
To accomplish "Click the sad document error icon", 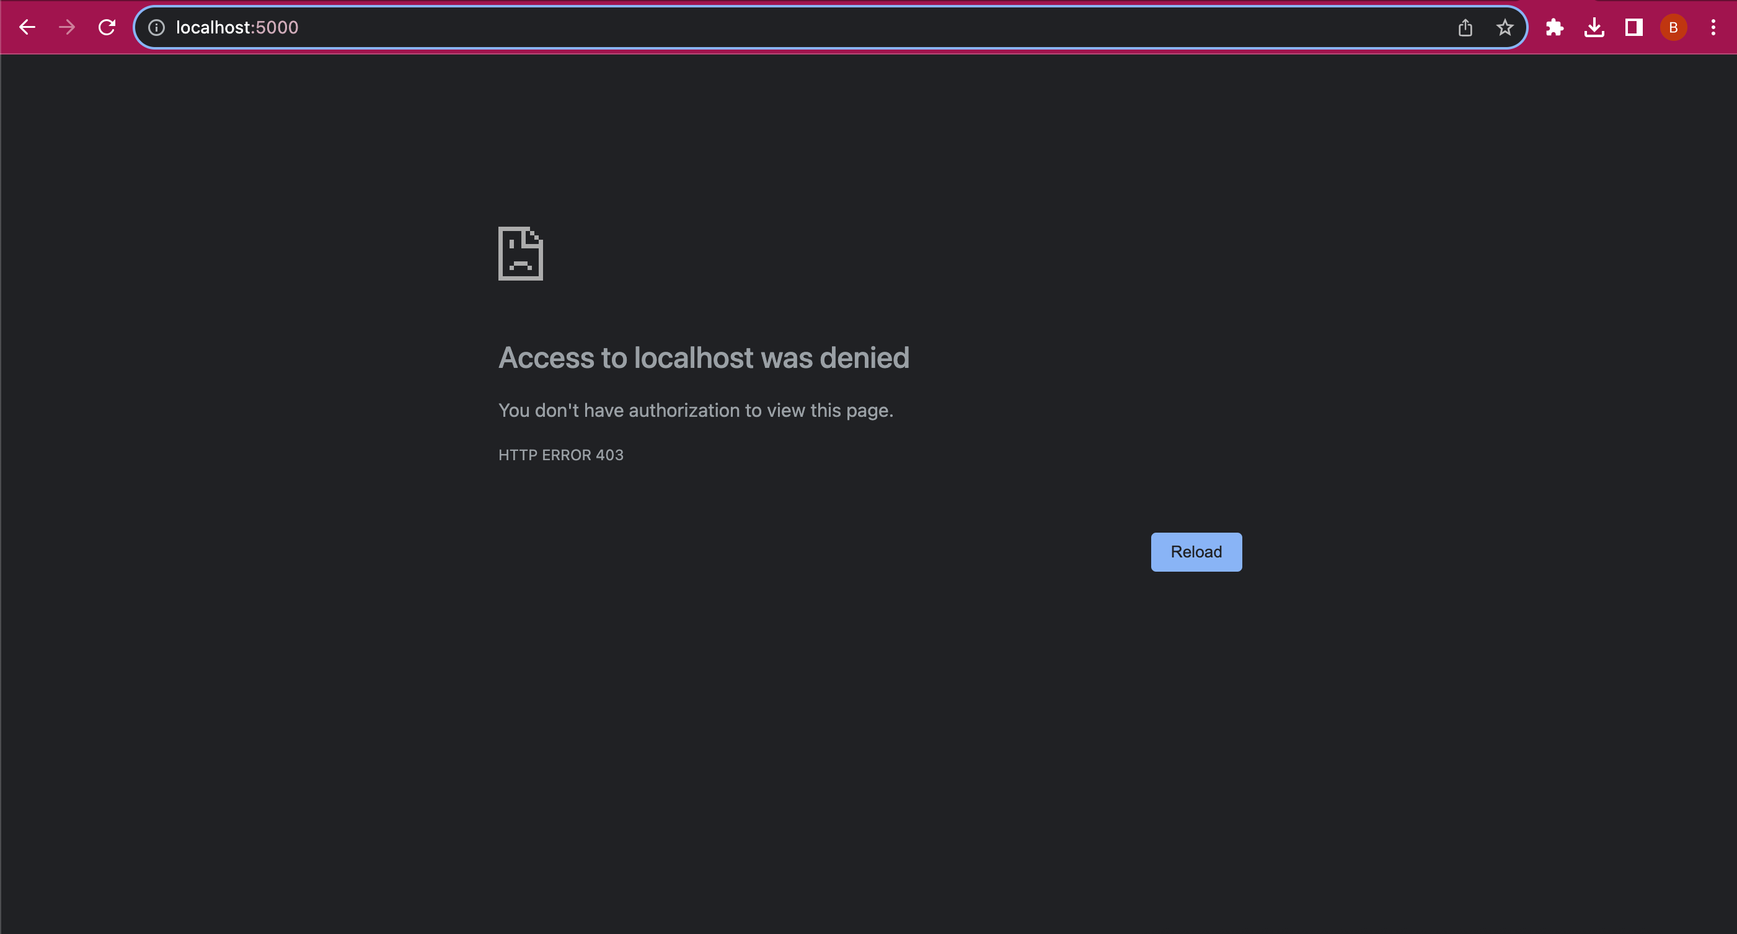I will tap(520, 254).
